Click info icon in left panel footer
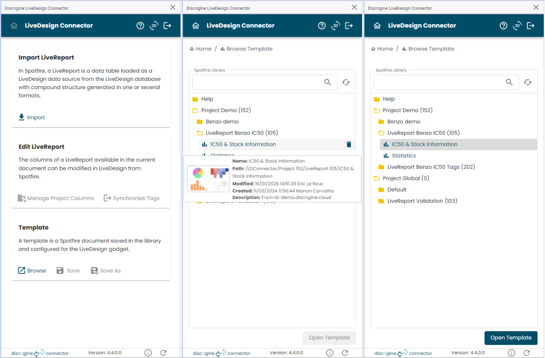Screen dimensions: 545x358 click(x=148, y=353)
